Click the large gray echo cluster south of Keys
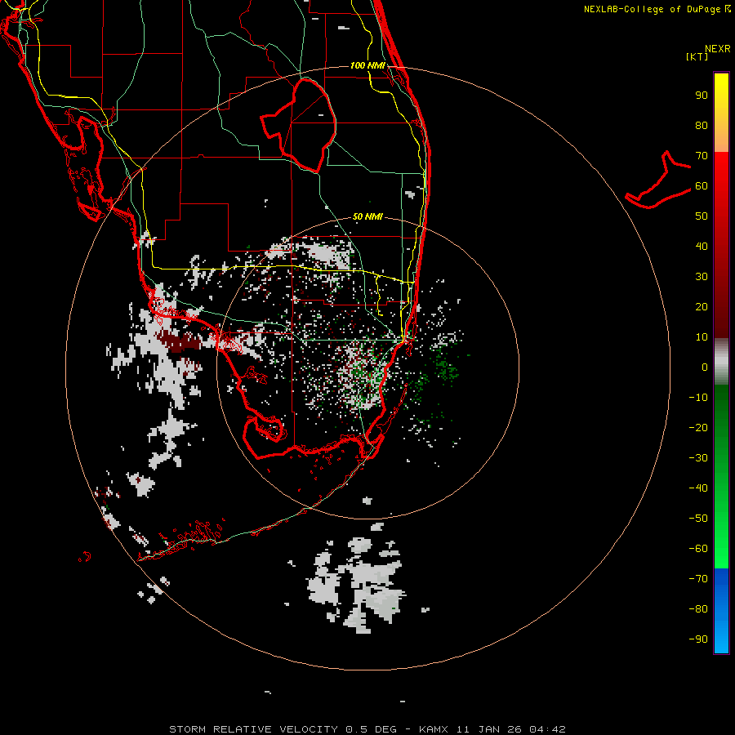Image resolution: width=735 pixels, height=735 pixels. (357, 585)
